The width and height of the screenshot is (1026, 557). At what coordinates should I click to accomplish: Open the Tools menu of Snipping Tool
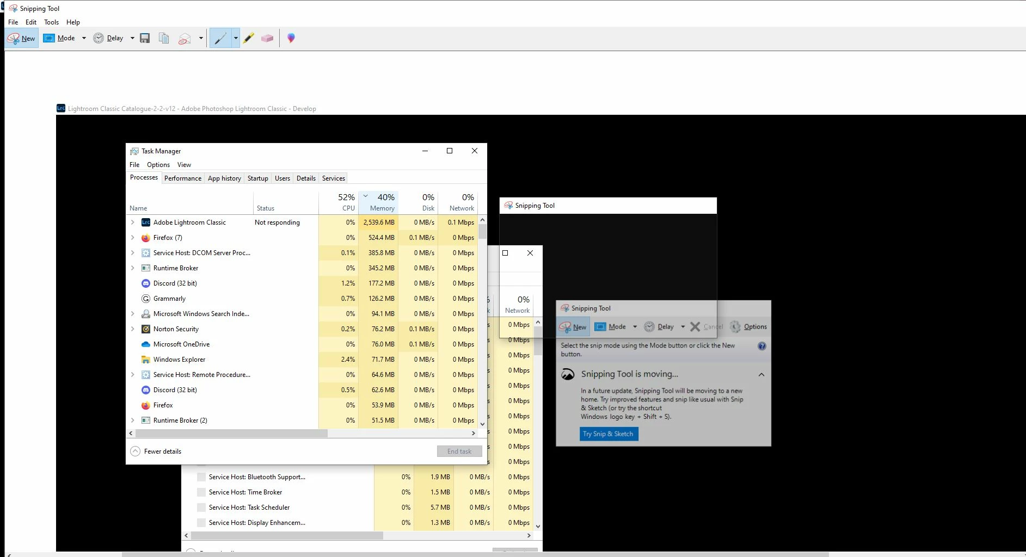point(51,22)
